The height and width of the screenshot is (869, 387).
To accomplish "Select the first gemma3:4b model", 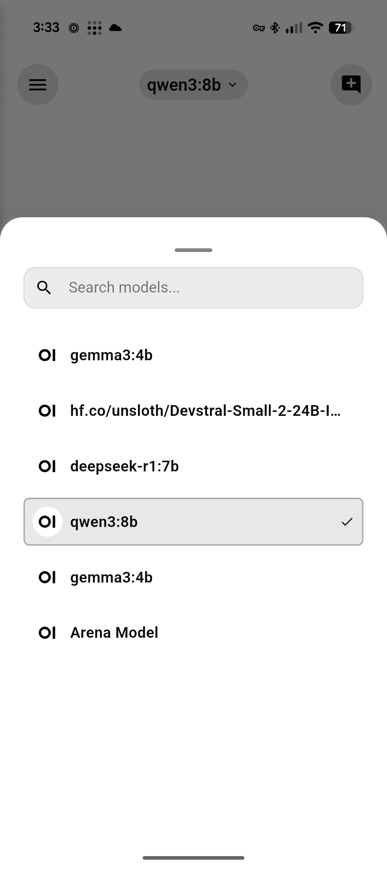I will coord(111,355).
